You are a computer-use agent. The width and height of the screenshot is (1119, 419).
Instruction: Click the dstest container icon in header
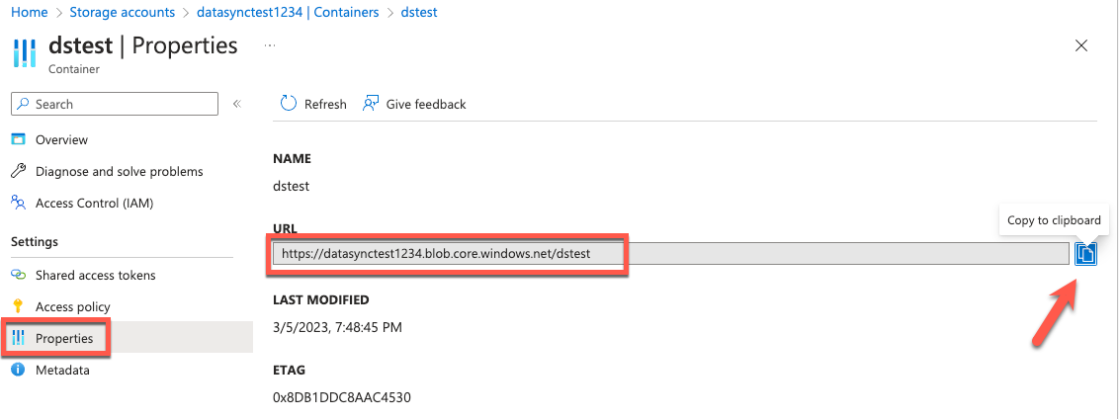25,53
